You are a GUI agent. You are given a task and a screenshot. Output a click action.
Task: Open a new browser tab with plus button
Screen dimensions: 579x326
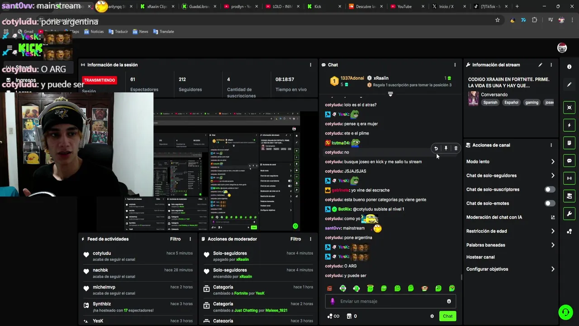click(x=517, y=6)
